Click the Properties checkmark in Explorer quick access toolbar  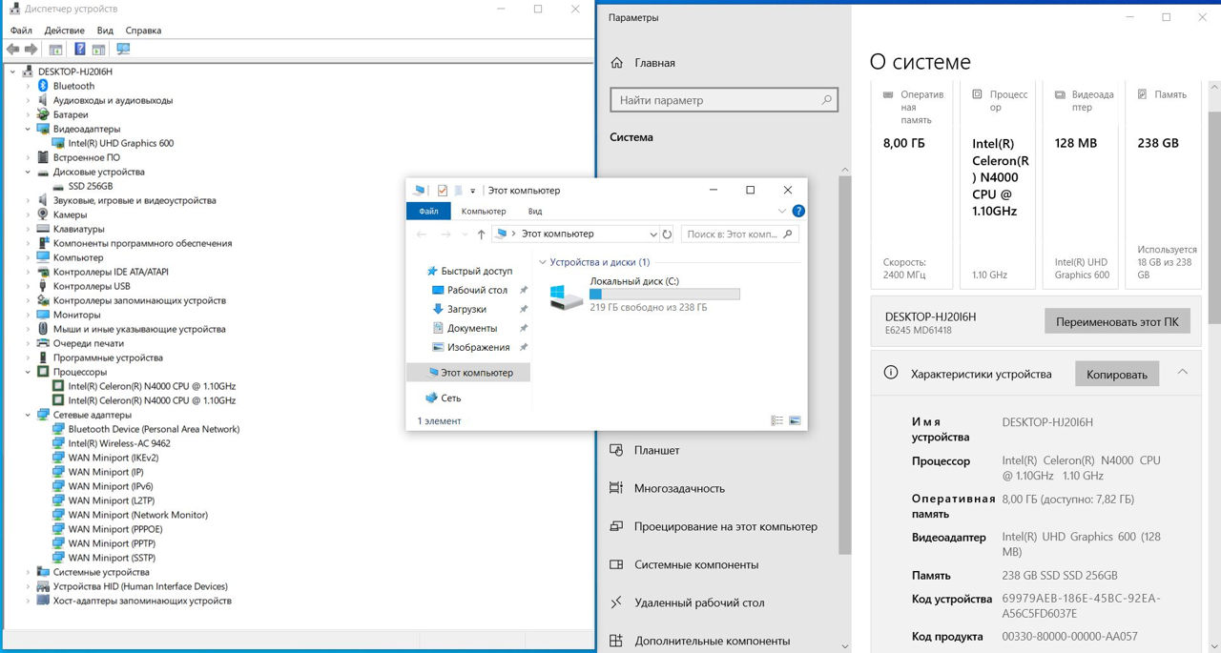pyautogui.click(x=443, y=191)
